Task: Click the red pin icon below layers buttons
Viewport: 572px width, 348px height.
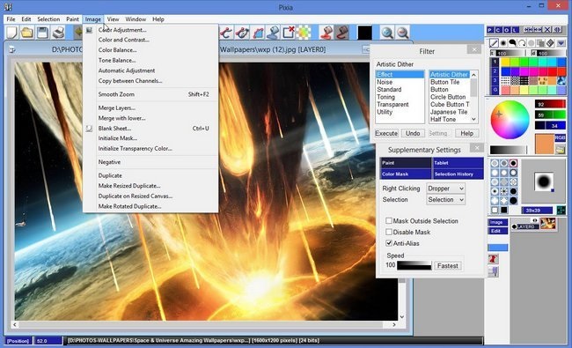Action: [x=493, y=259]
